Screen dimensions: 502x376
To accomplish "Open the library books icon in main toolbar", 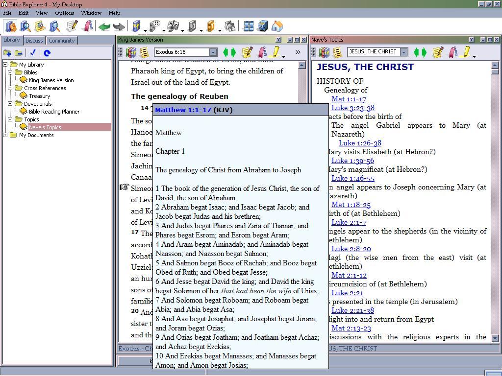I will tap(11, 26).
